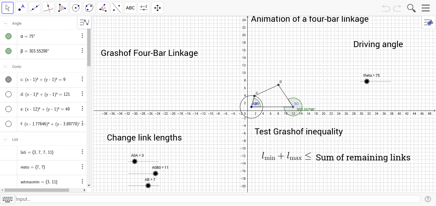Click the Redo arrow

click(397, 8)
